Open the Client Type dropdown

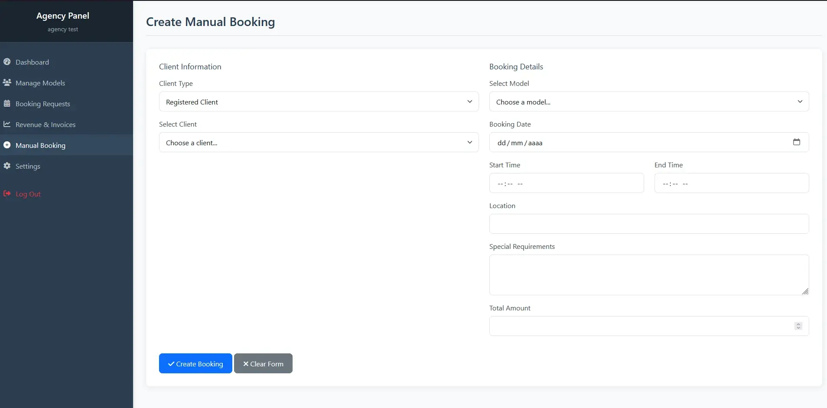[319, 102]
